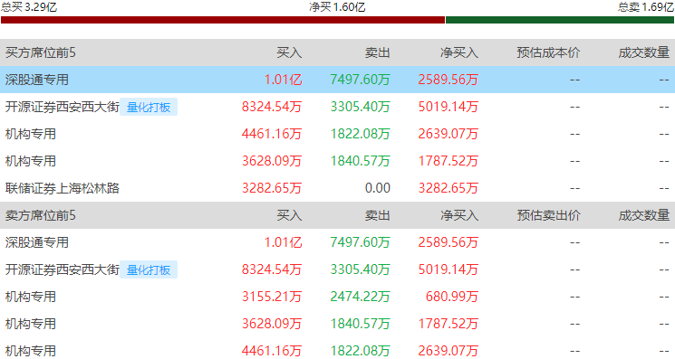Click 4461.16万 in the buyer table
This screenshot has height=359, width=675.
272,134
